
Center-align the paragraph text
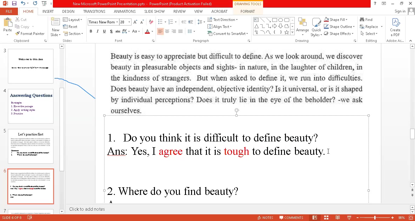167,31
